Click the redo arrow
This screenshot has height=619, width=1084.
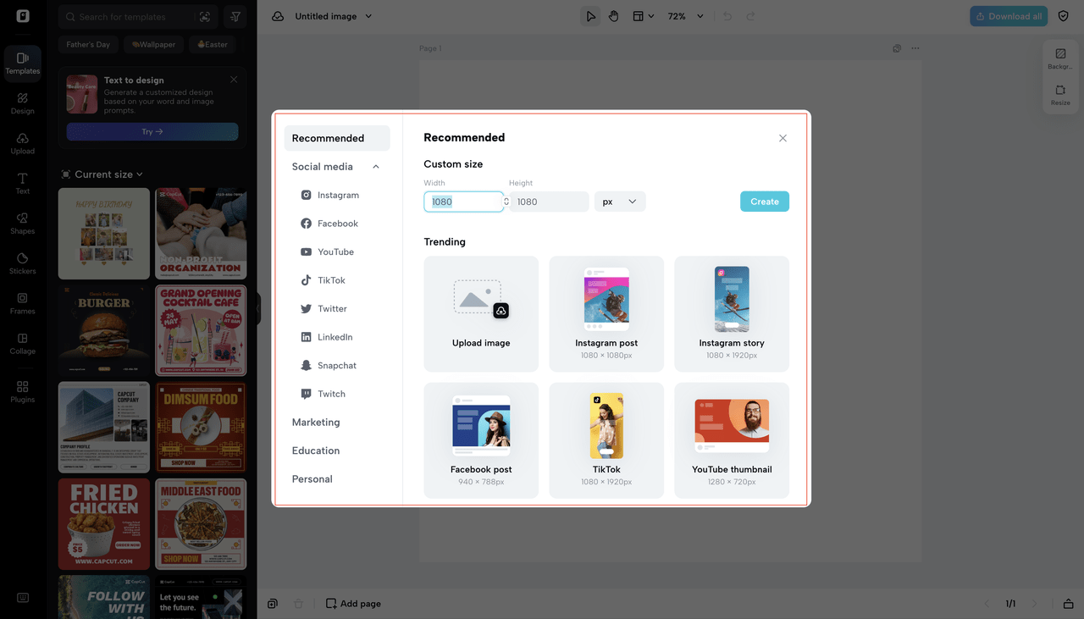pos(750,16)
